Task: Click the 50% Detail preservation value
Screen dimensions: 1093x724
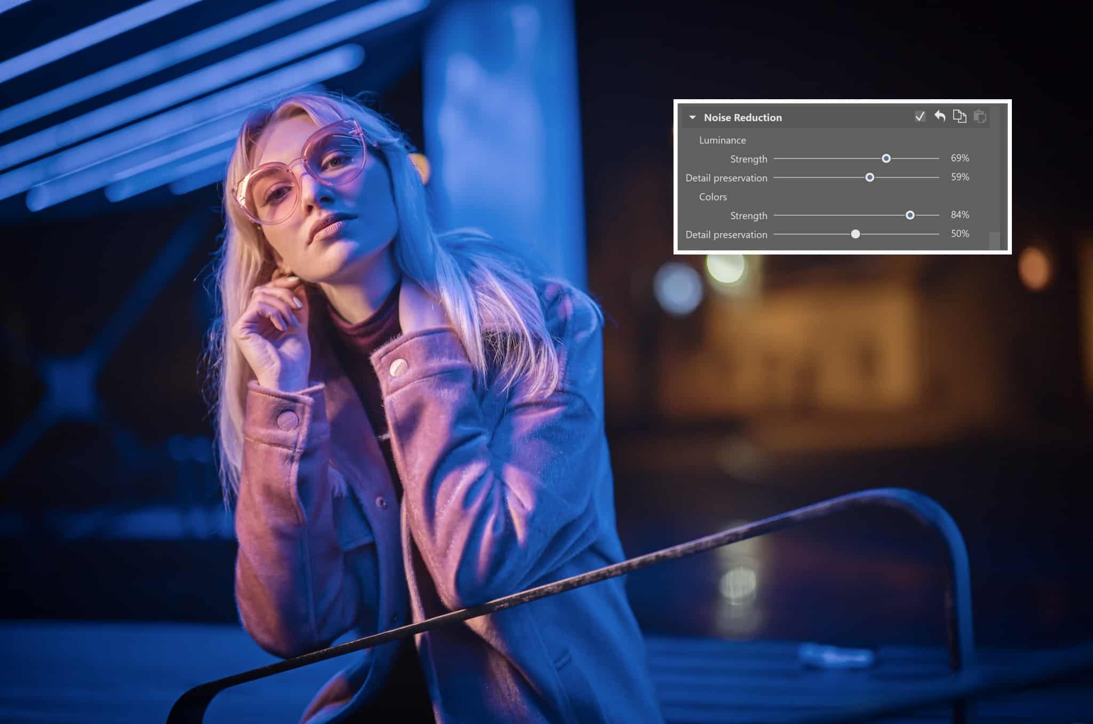Action: point(960,233)
